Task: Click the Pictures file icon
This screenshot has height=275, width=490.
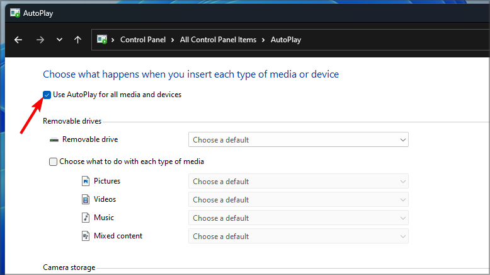Action: (85, 181)
